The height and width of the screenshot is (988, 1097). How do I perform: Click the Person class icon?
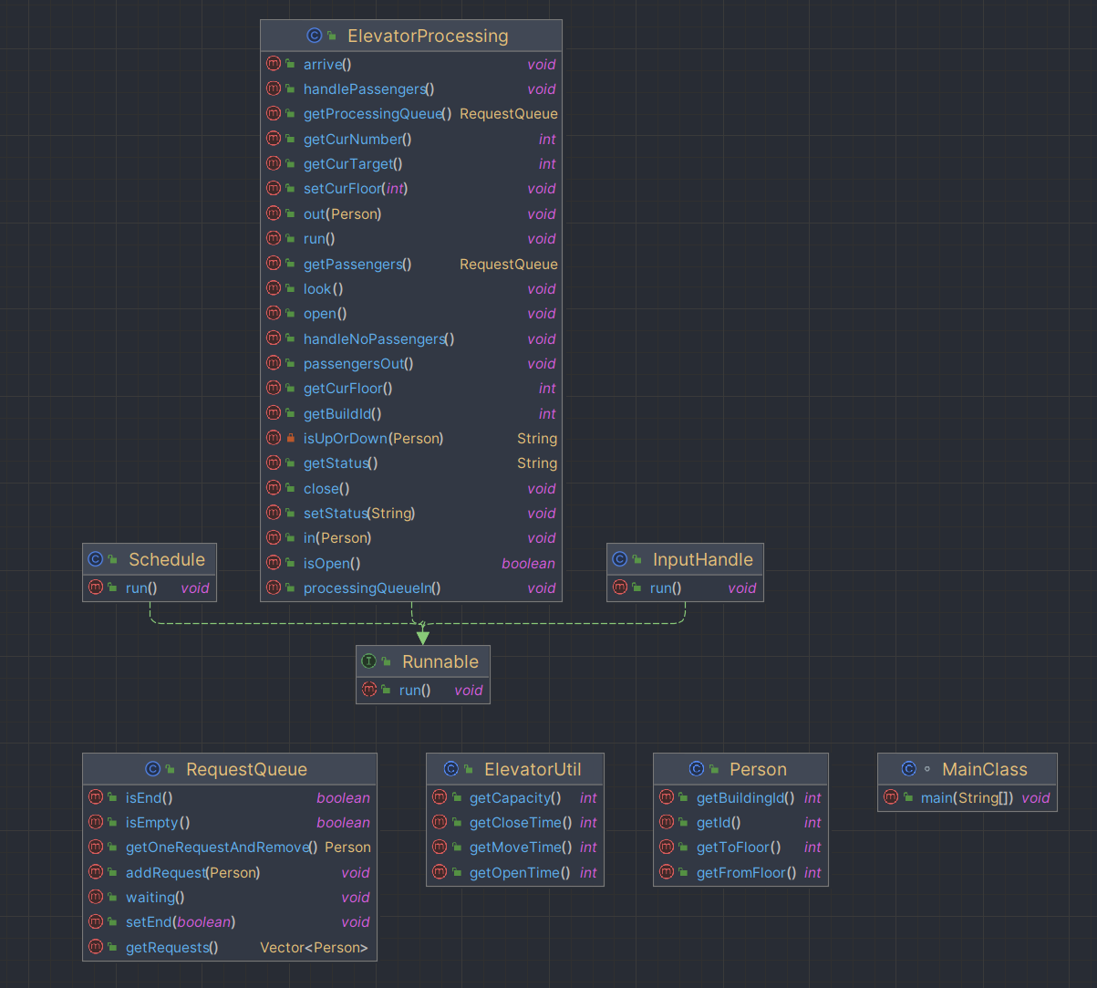[697, 769]
